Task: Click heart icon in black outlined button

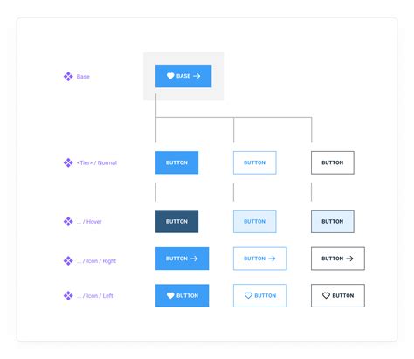Action: (326, 295)
